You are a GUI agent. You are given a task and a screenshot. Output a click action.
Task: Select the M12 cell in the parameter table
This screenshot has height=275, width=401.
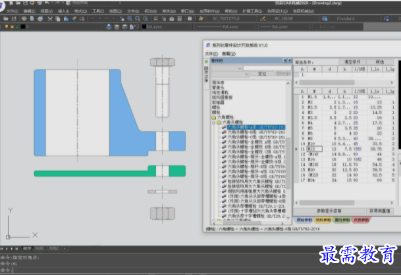coord(314,149)
